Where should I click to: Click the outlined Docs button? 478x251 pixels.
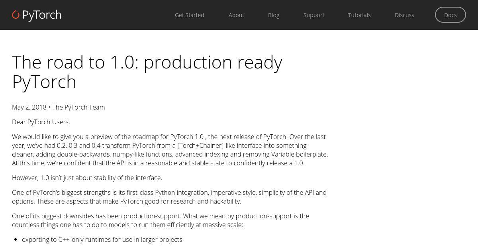pos(451,15)
